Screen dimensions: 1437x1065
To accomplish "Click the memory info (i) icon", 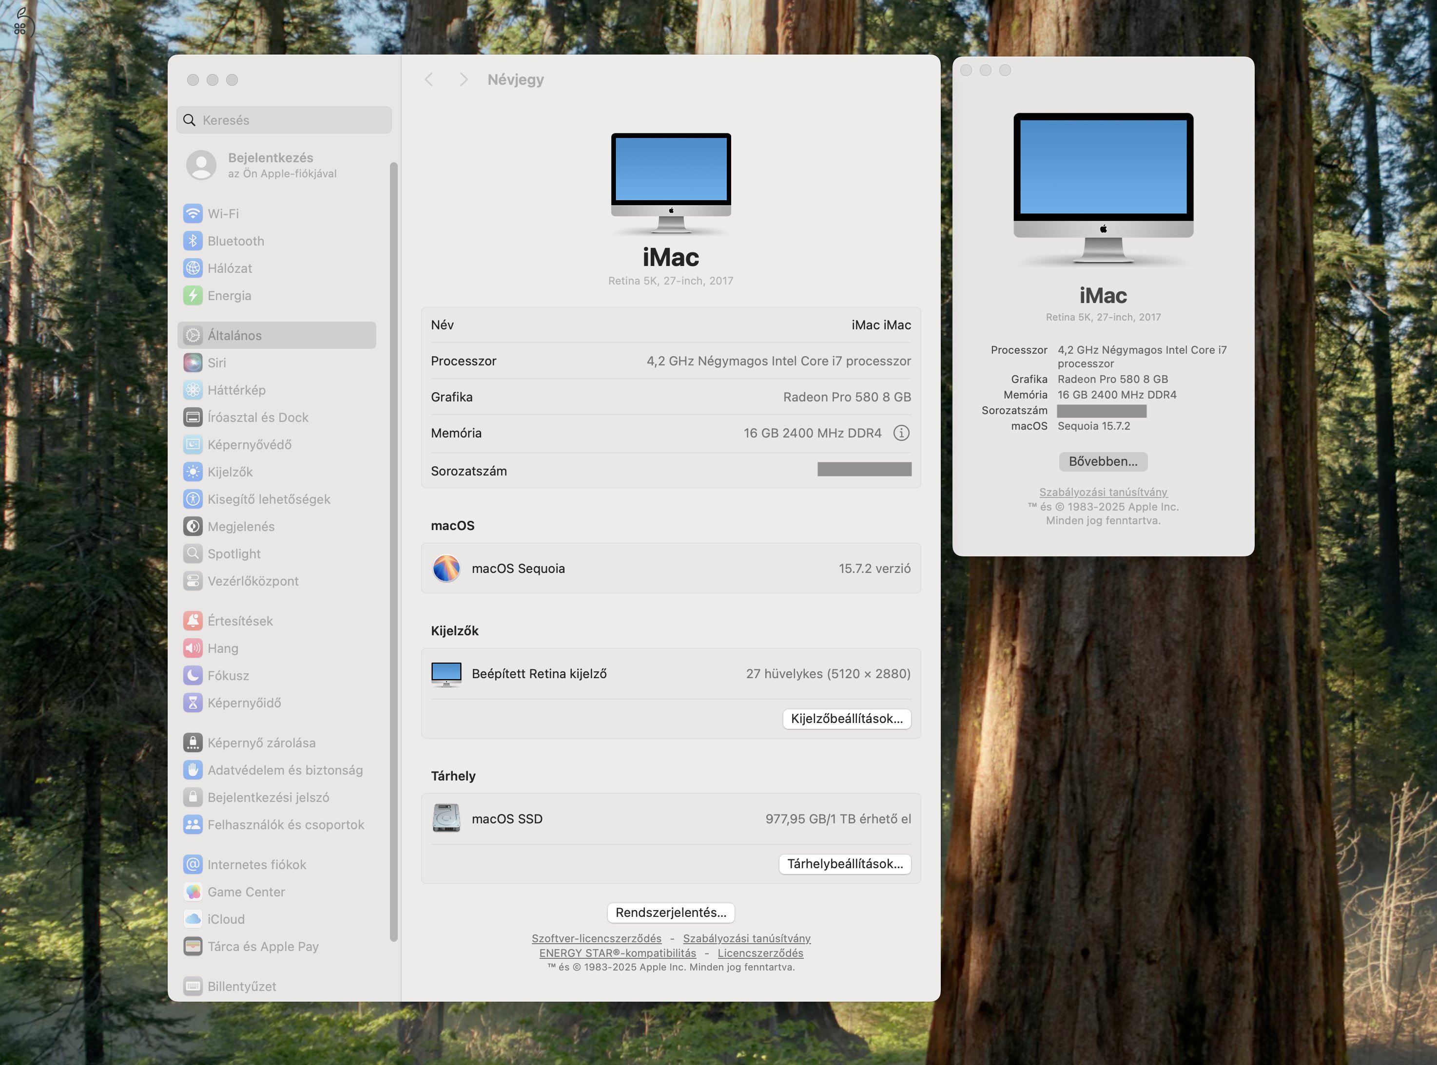I will click(901, 433).
